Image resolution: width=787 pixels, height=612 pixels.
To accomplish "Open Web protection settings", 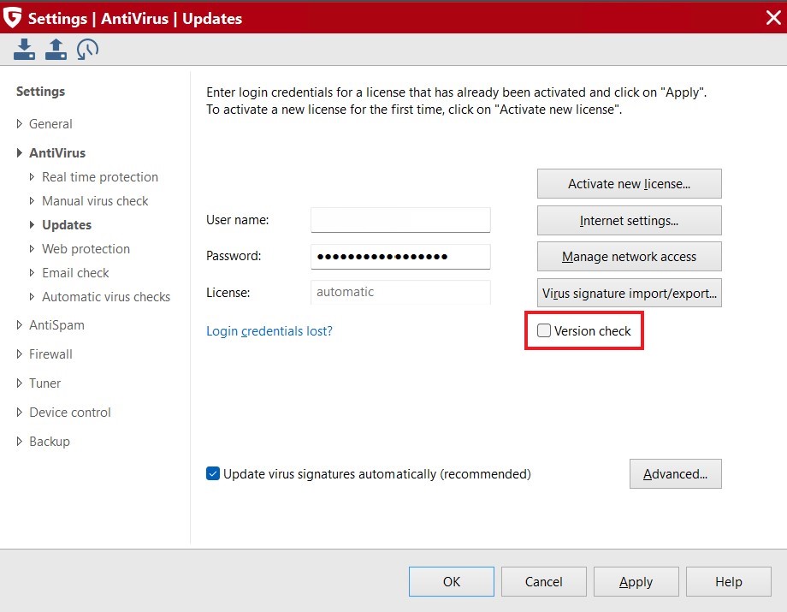I will [x=86, y=248].
